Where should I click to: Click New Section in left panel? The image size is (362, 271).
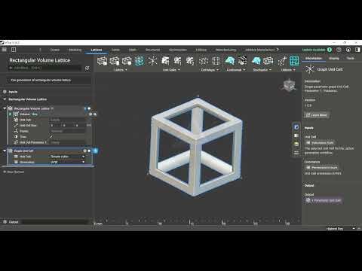(x=14, y=172)
